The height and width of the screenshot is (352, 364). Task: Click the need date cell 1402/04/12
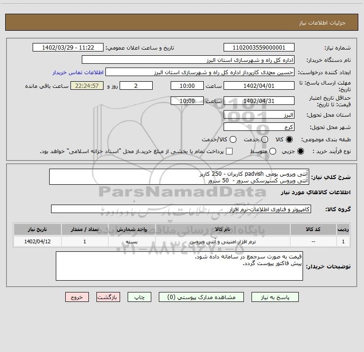coord(37,241)
